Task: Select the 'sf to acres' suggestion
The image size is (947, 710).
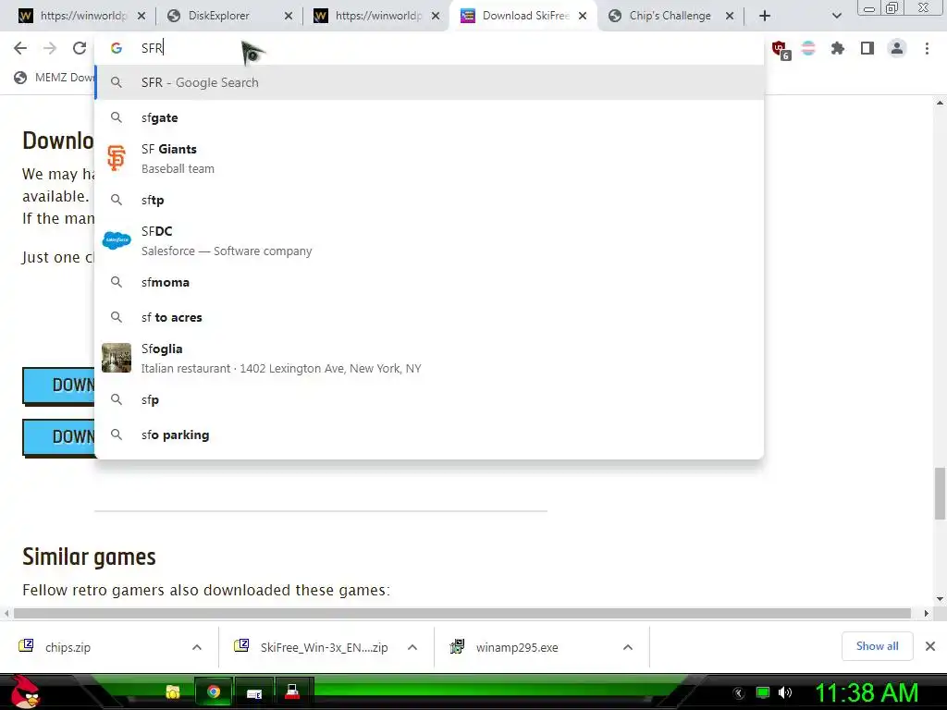Action: pos(429,317)
